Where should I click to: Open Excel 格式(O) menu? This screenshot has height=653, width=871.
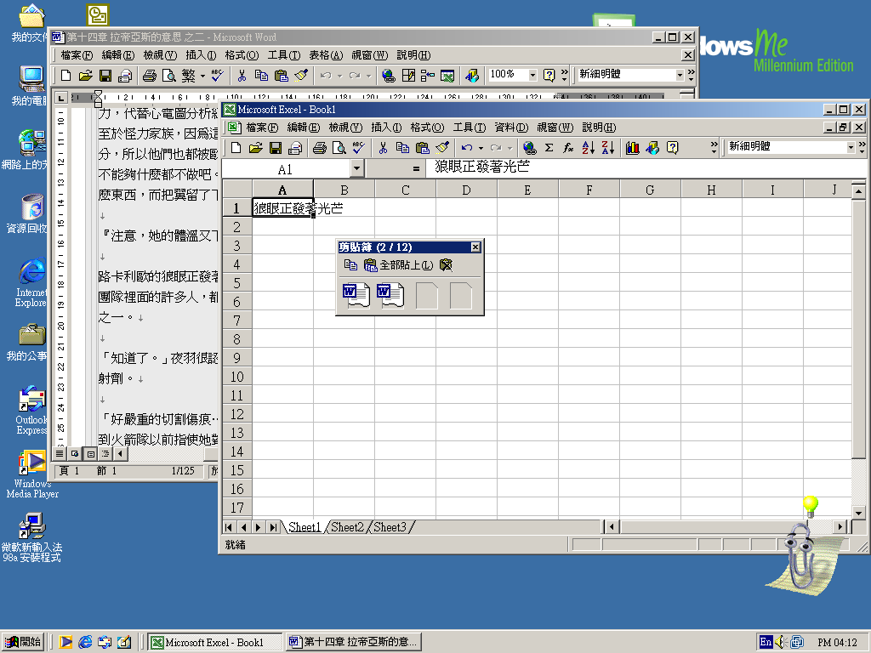pyautogui.click(x=427, y=128)
